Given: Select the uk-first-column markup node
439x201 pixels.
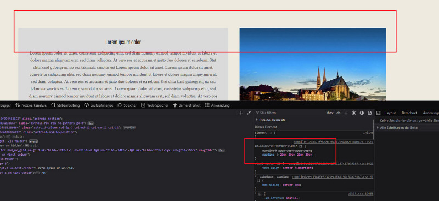Looking at the screenshot, I should pos(15,155).
